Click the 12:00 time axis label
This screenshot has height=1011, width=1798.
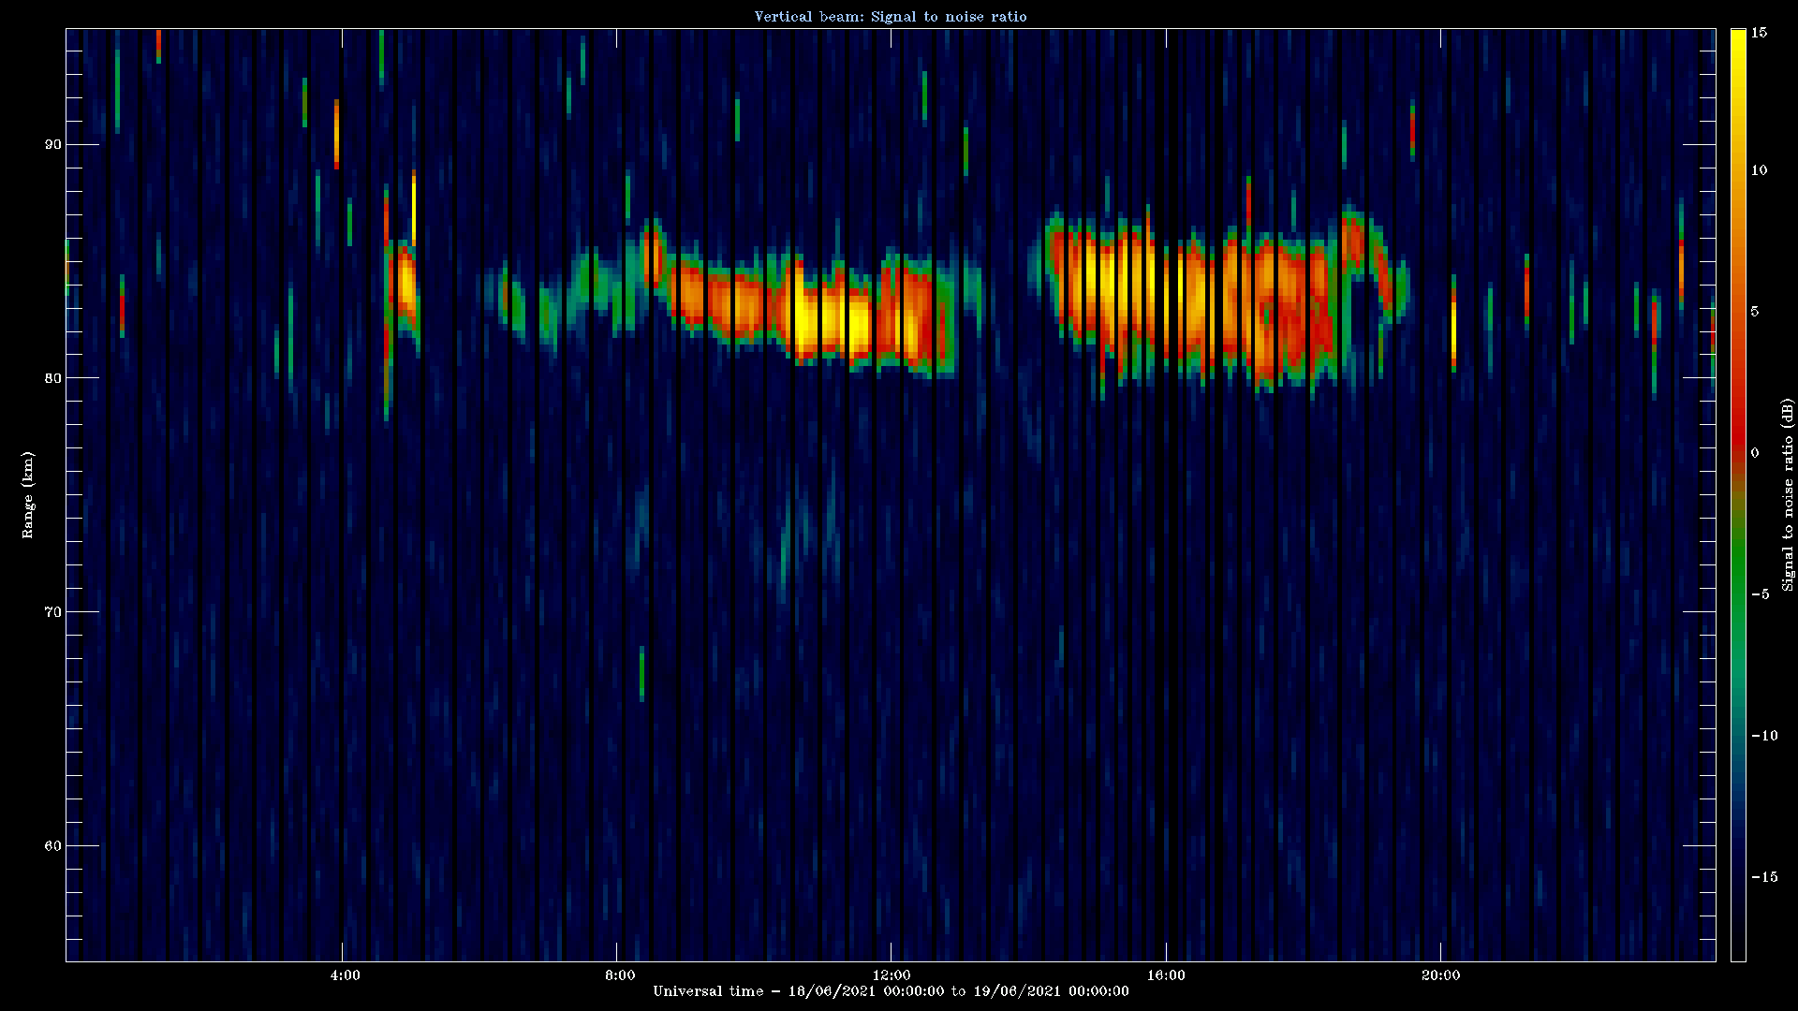pyautogui.click(x=891, y=975)
